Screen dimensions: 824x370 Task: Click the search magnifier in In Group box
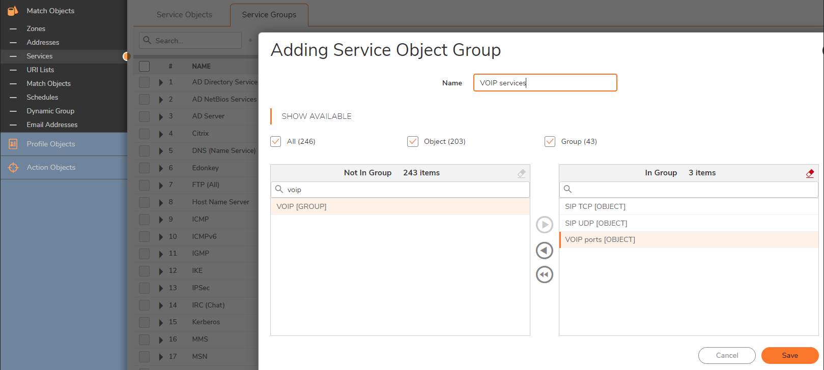point(567,189)
